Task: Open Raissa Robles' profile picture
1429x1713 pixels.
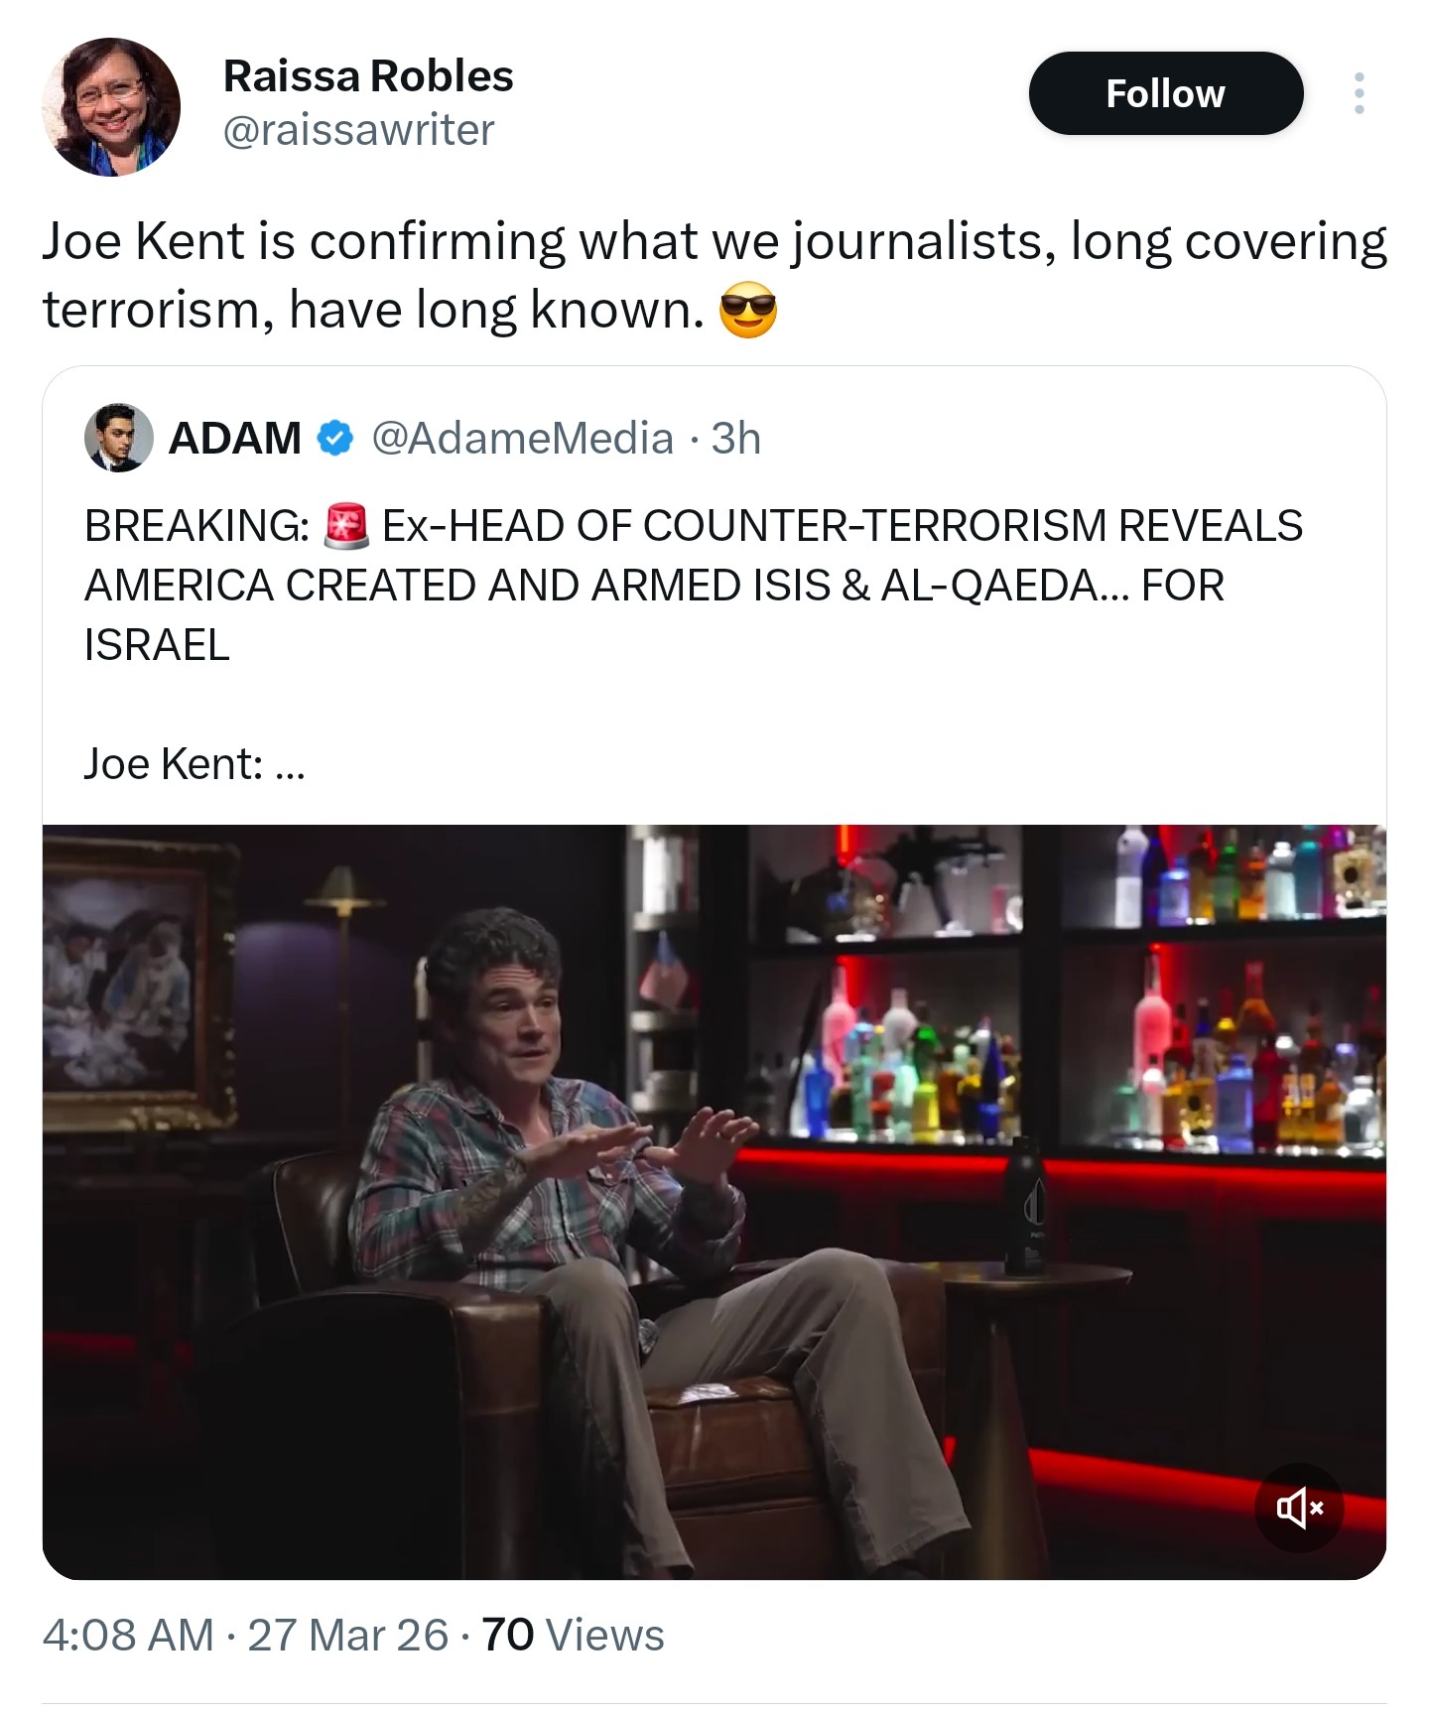Action: [x=111, y=107]
